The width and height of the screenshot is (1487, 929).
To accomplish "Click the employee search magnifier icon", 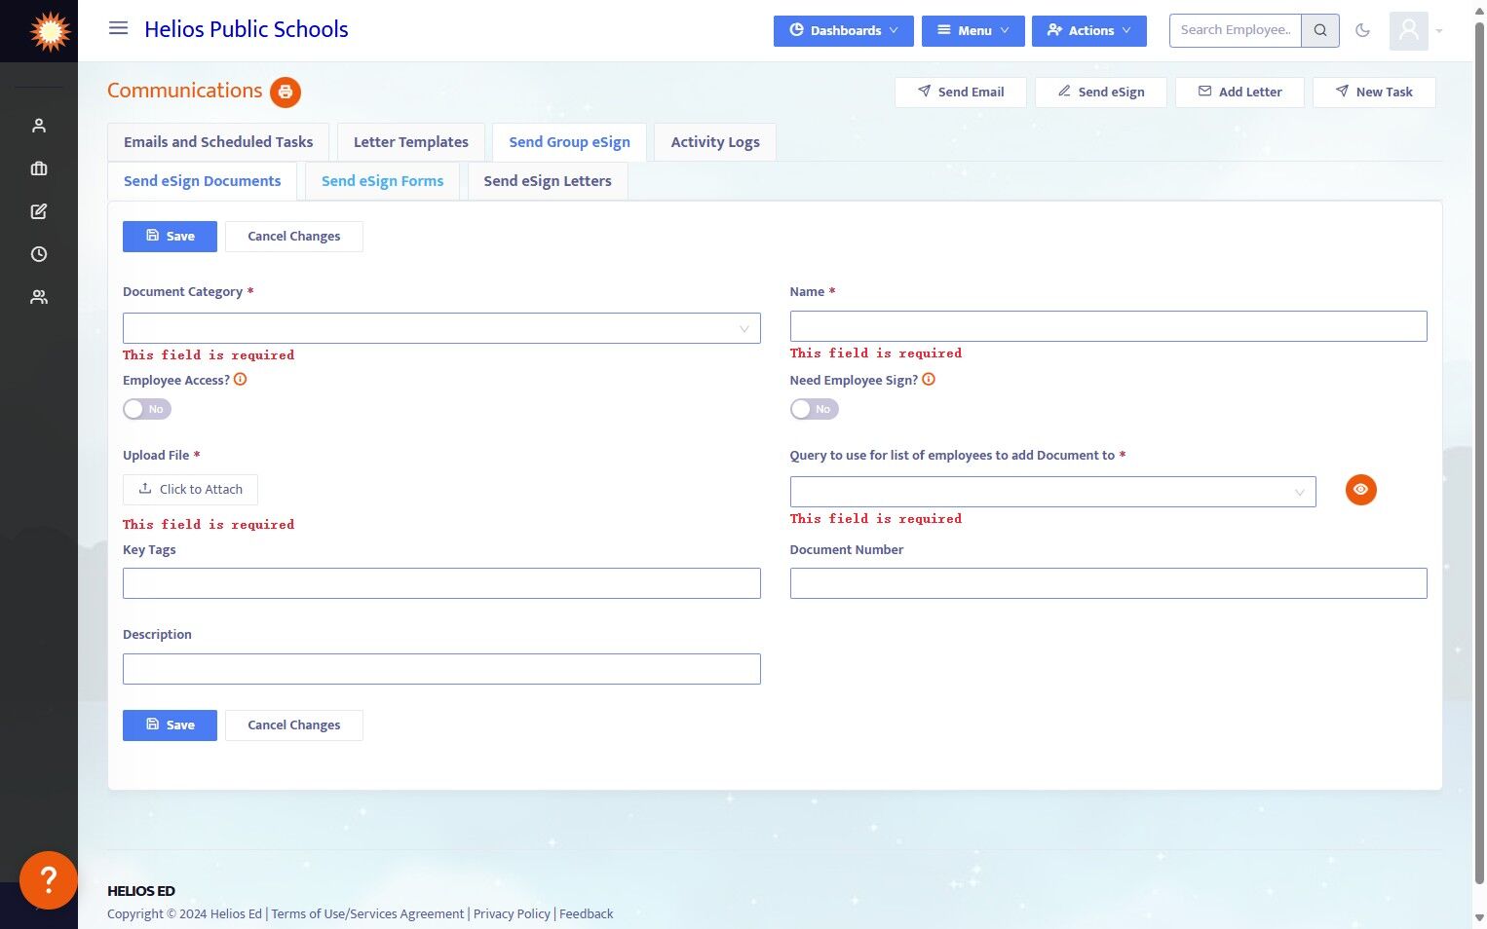I will pyautogui.click(x=1320, y=30).
